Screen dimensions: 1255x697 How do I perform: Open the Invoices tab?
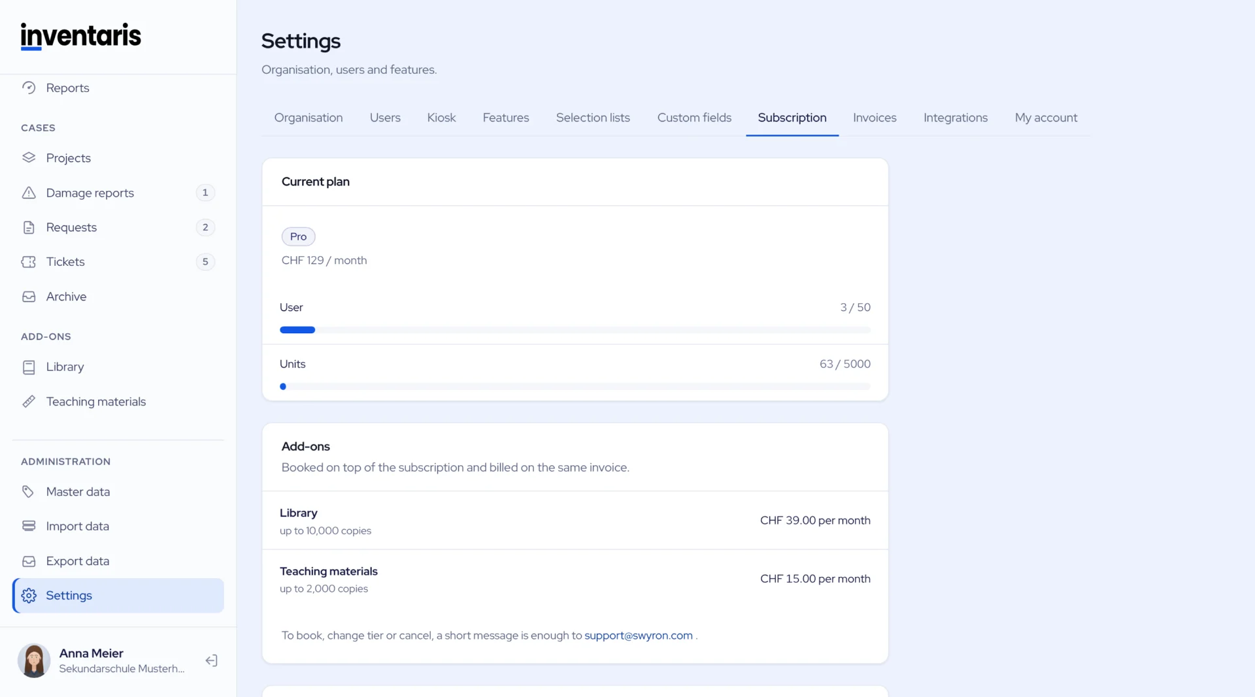click(875, 118)
